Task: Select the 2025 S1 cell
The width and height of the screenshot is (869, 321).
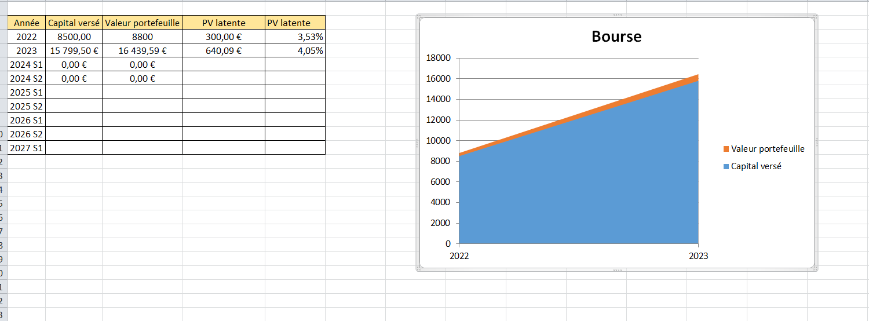Action: 27,92
